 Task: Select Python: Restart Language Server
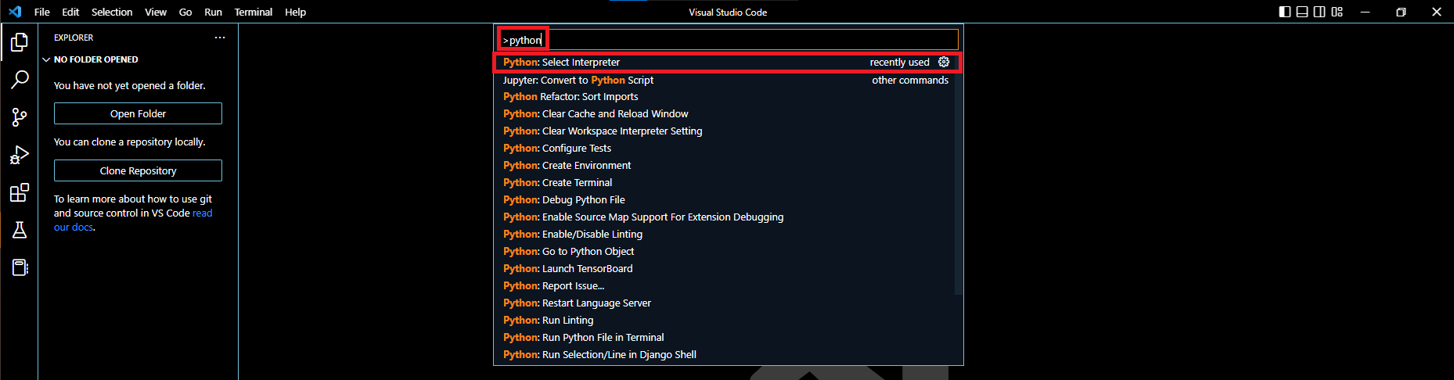(x=724, y=303)
